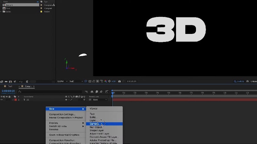Screen dimensions: 257x144
Task: Open Show Channel color management icon
Action: pos(105,81)
